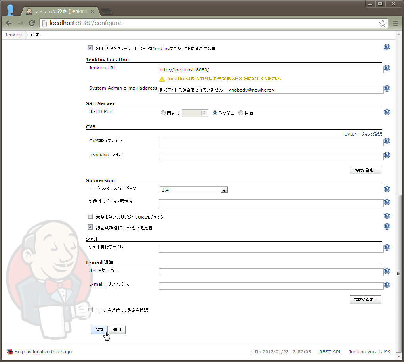Select the システムの設定 browser tab
This screenshot has width=404, height=362.
[60, 11]
